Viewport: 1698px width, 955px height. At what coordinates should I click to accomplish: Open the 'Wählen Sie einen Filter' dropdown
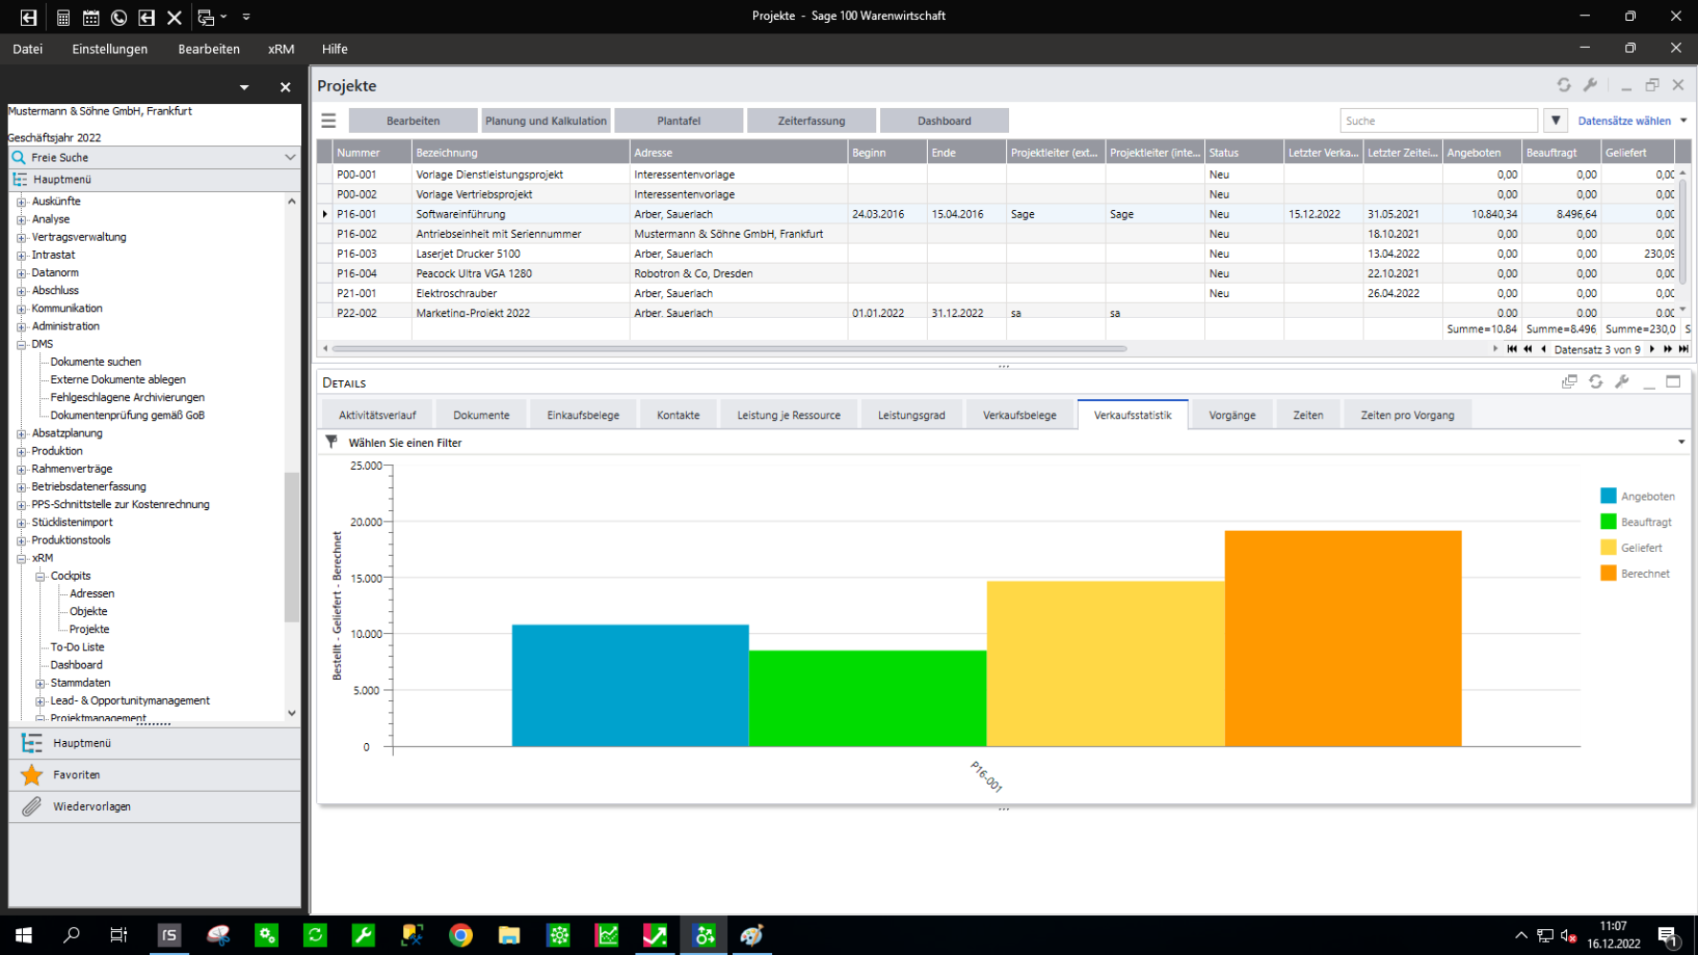pos(1681,442)
